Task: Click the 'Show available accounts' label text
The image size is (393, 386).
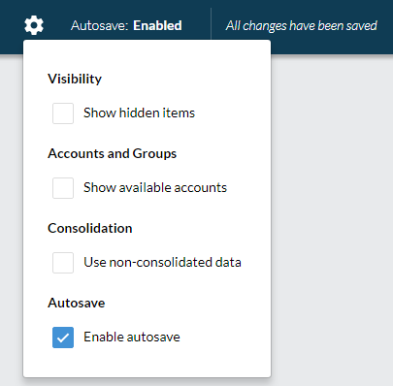Action: click(155, 187)
